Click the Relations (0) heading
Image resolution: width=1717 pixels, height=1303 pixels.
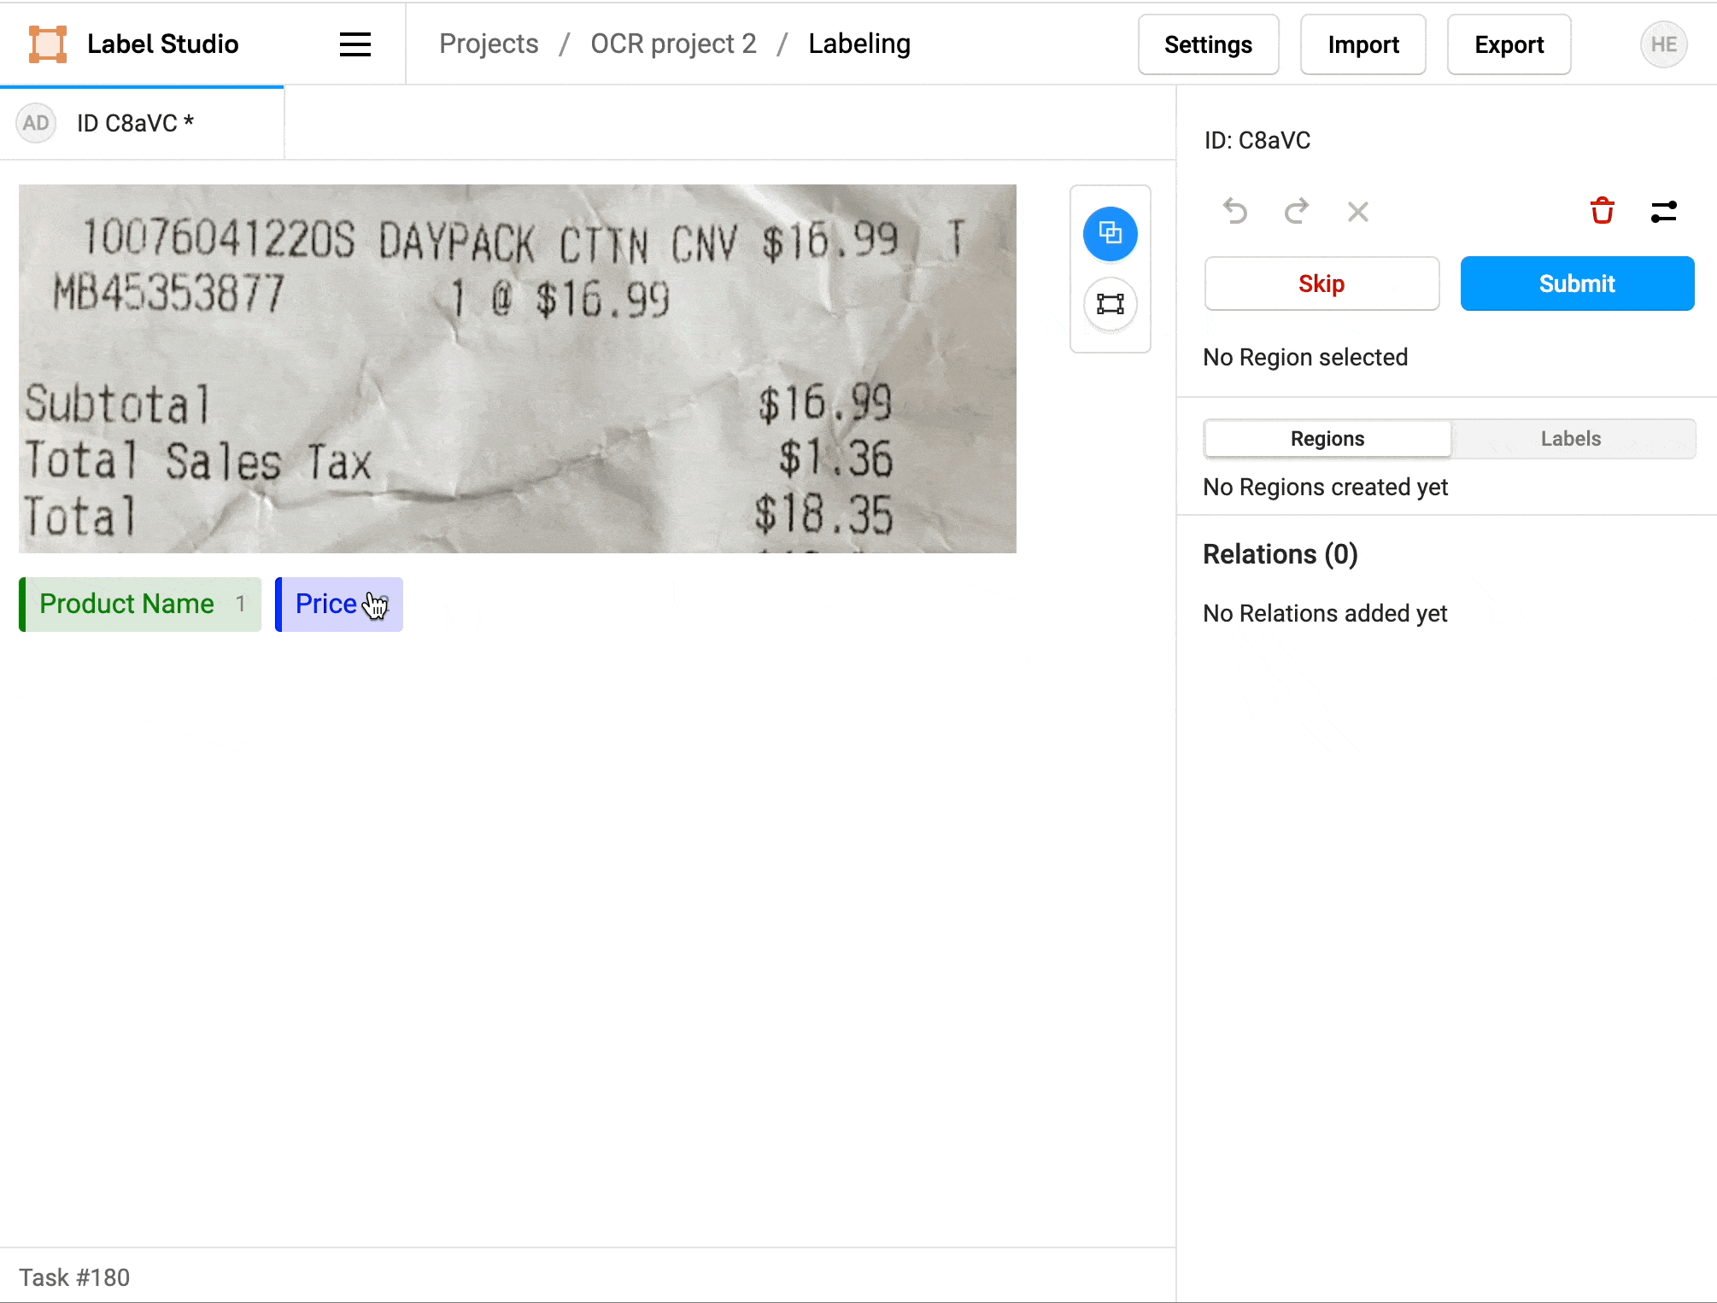pyautogui.click(x=1280, y=554)
